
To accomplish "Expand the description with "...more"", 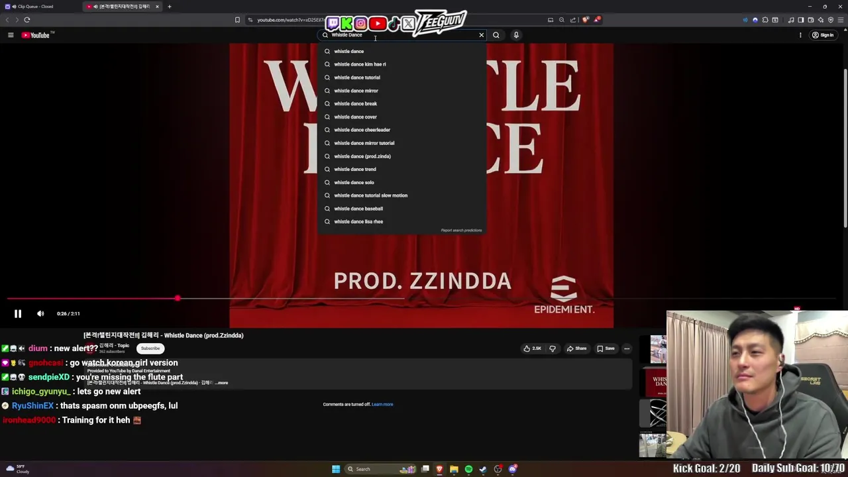I will (222, 383).
